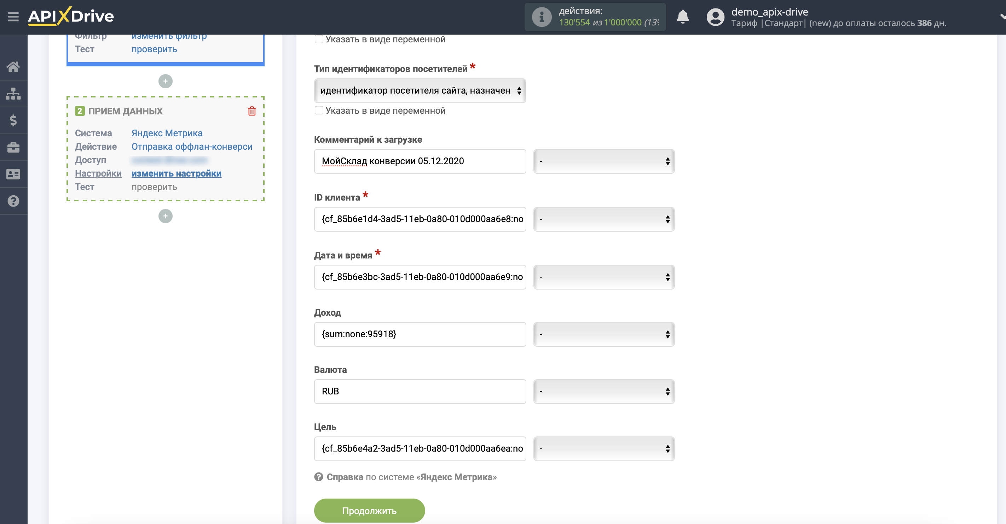Image resolution: width=1006 pixels, height=524 pixels.
Task: Click the Комментарий к загрузке input field
Action: coord(420,161)
